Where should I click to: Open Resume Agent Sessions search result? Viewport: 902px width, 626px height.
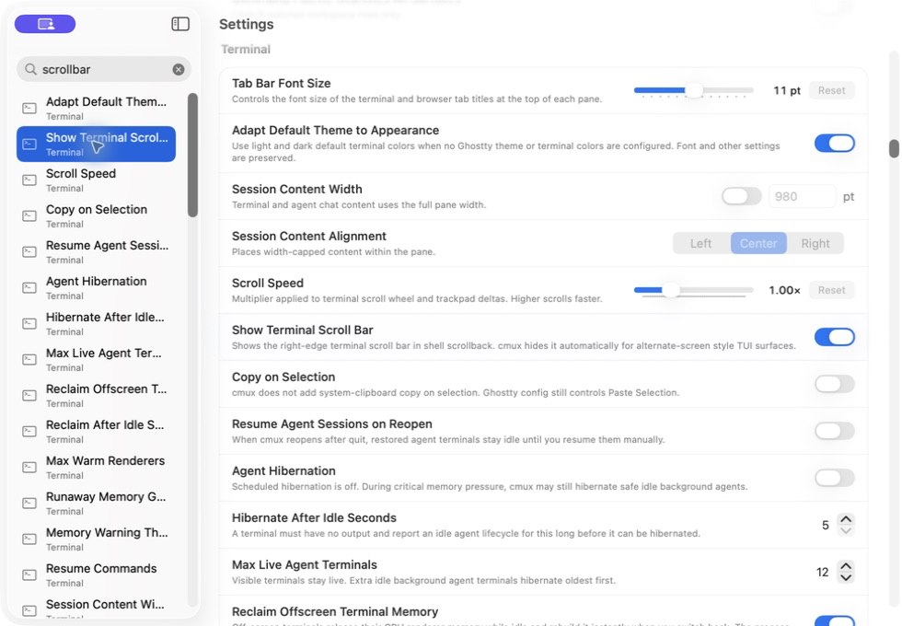96,252
